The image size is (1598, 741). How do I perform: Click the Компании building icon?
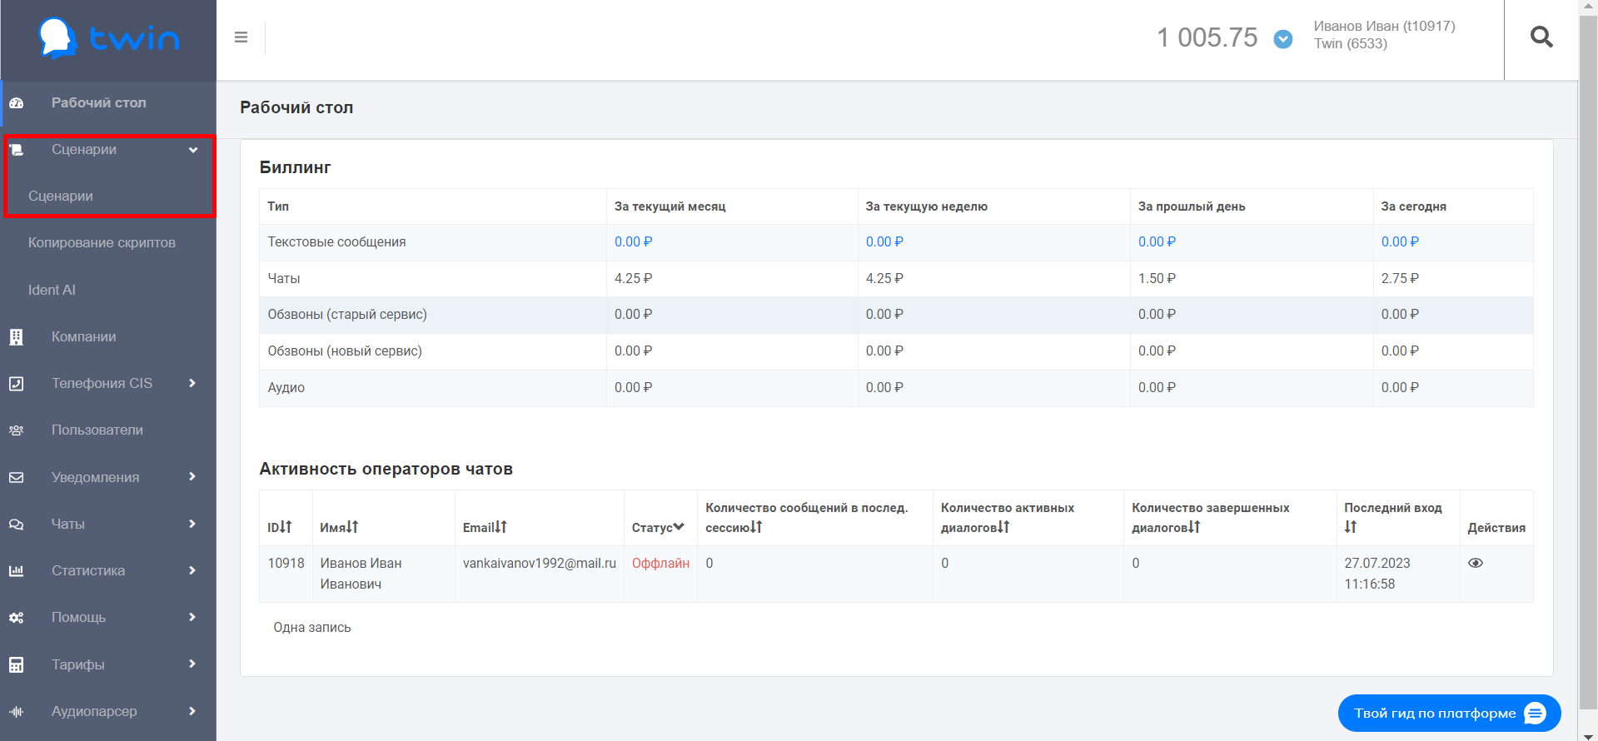[x=17, y=337]
